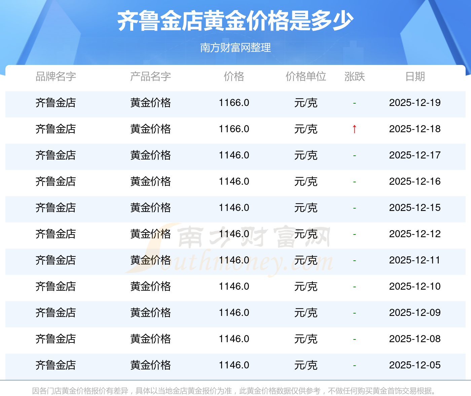Click the 价格 column header
Screen dimensions: 471x396
tap(234, 77)
